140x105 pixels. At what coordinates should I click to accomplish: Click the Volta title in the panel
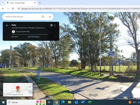(x=14, y=25)
